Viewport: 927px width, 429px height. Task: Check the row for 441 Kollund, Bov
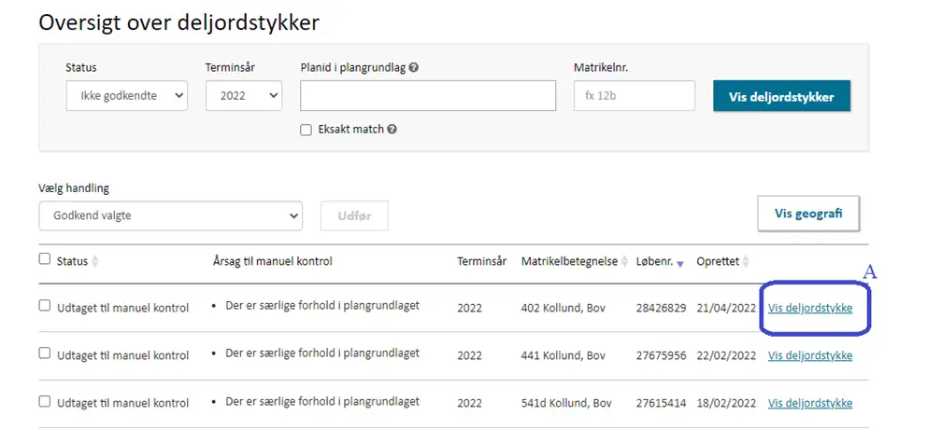point(45,354)
